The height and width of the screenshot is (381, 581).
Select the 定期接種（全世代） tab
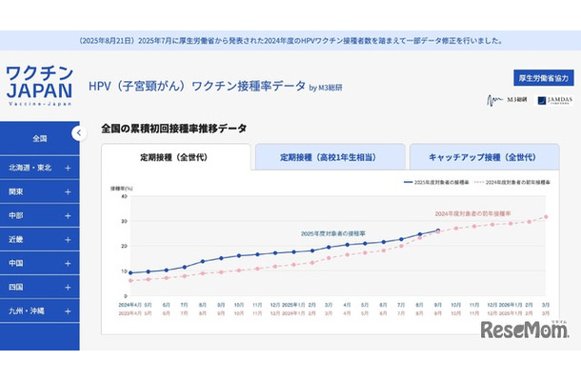[175, 156]
